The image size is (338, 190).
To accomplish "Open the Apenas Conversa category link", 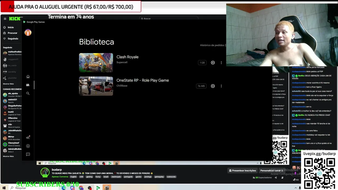I will [x=60, y=177].
